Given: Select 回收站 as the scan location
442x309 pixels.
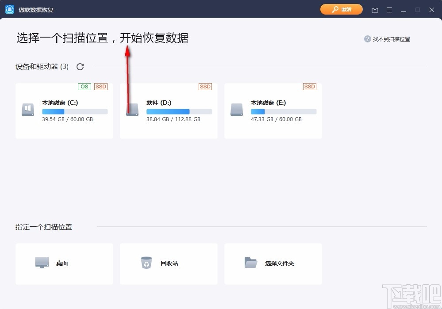Looking at the screenshot, I should [x=169, y=263].
